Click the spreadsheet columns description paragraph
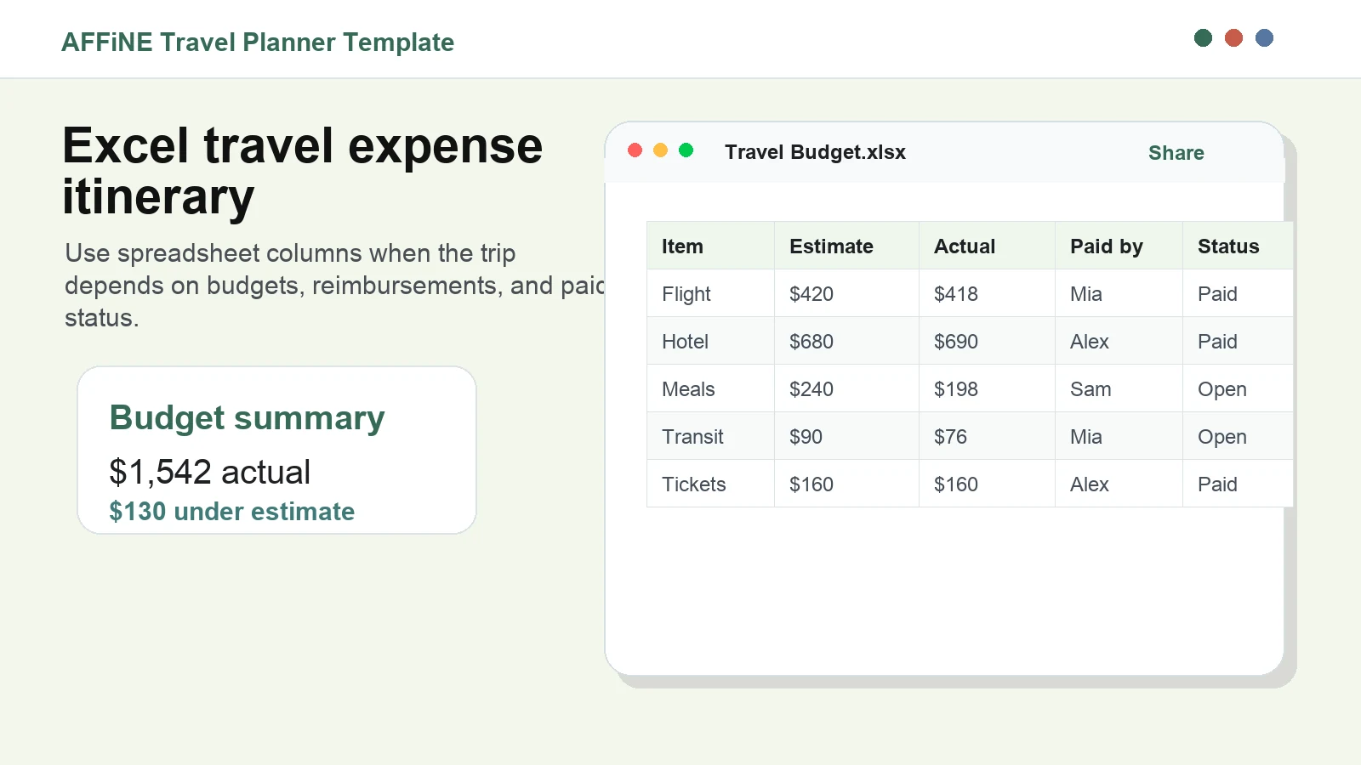Screen dimensions: 1361x765 pyautogui.click(x=334, y=286)
